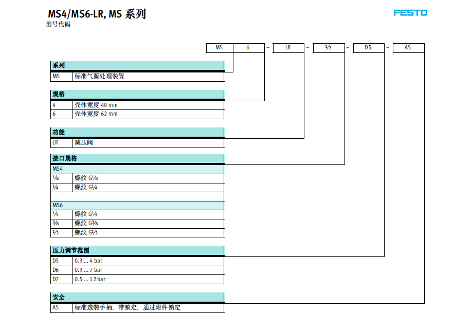Click the '规格' section header
This screenshot has width=471, height=332.
[x=137, y=95]
